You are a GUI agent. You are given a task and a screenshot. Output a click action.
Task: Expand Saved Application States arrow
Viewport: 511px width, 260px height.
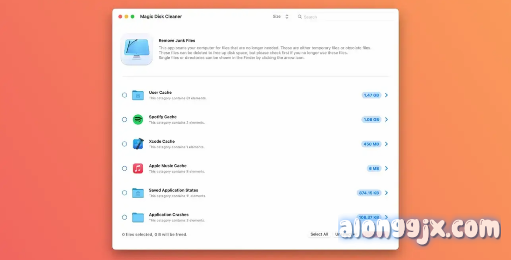click(x=387, y=193)
